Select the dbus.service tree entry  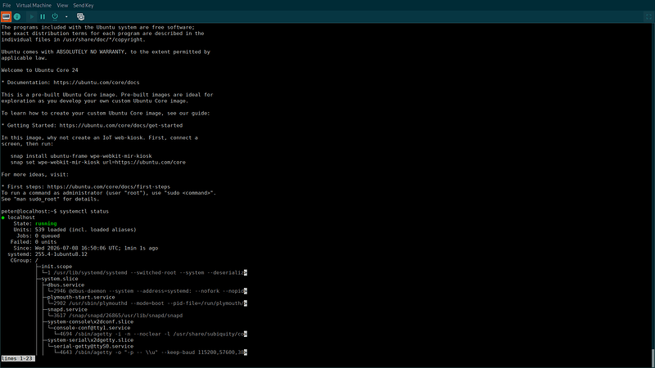(65, 285)
